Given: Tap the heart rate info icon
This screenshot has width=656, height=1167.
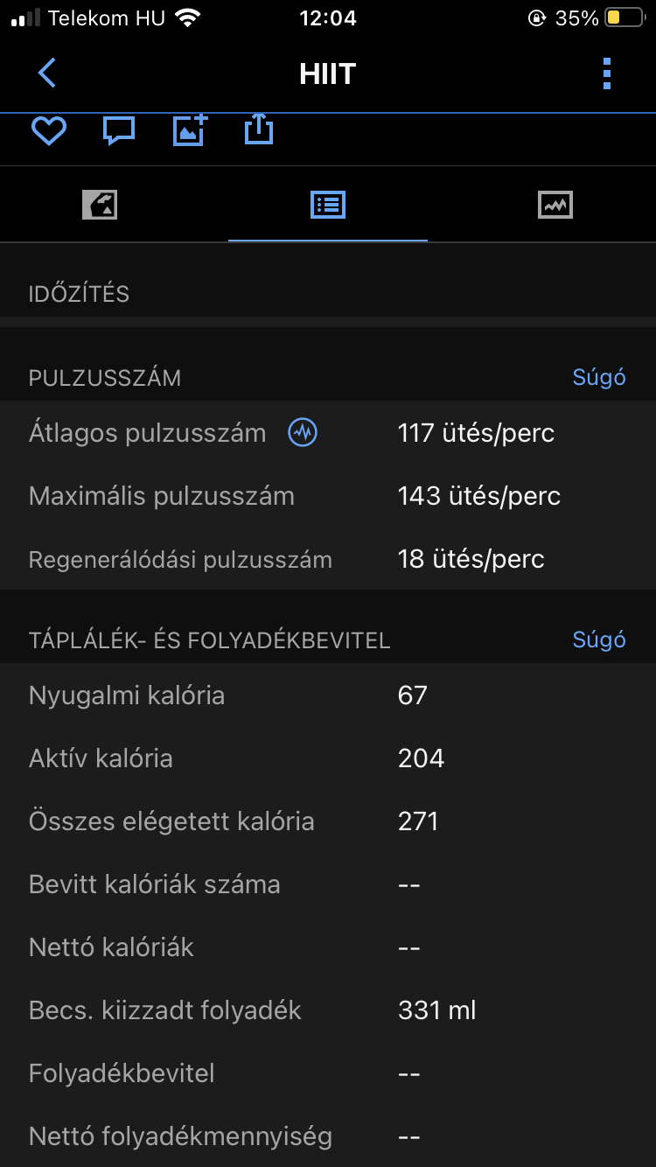Looking at the screenshot, I should coord(303,432).
